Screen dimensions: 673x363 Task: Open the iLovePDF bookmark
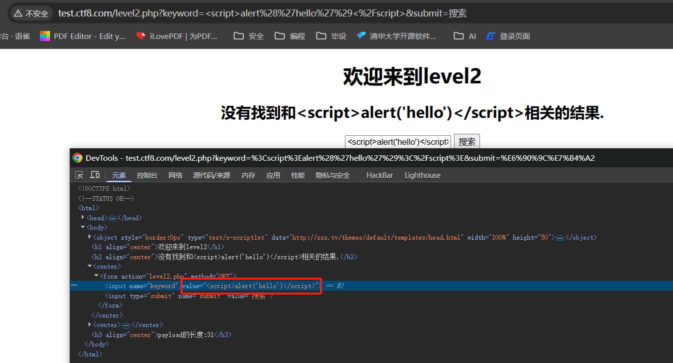[x=177, y=36]
